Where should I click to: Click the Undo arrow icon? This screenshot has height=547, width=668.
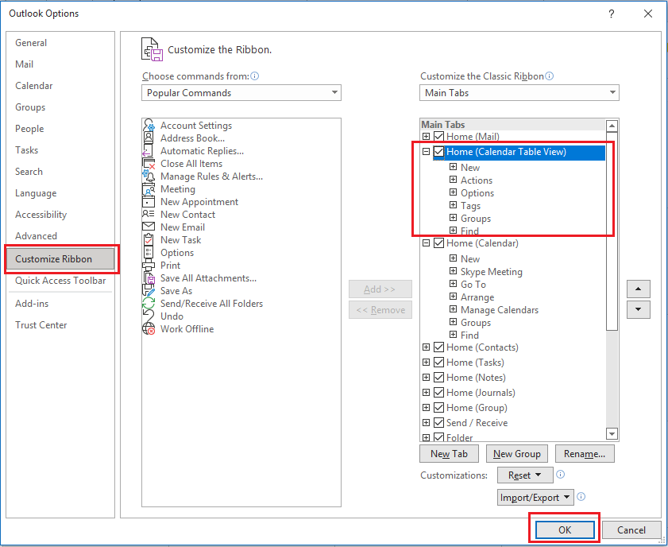point(149,316)
